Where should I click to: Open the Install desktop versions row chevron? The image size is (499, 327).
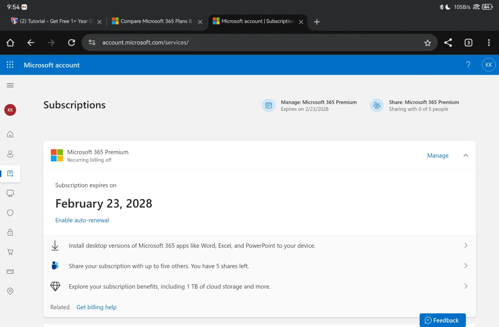465,245
